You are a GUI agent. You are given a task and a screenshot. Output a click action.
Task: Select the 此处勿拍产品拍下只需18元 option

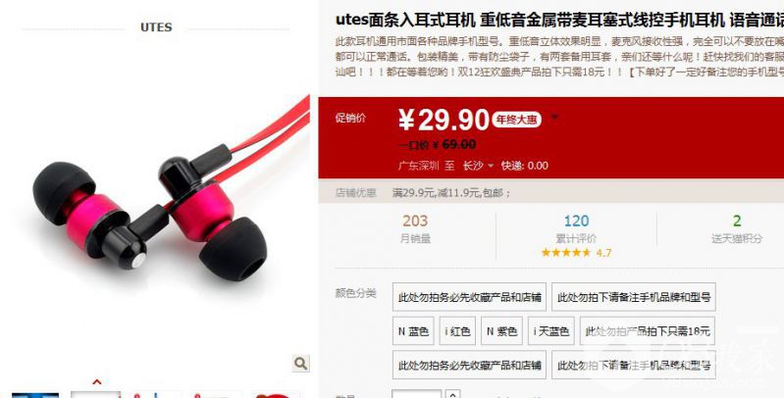point(648,331)
